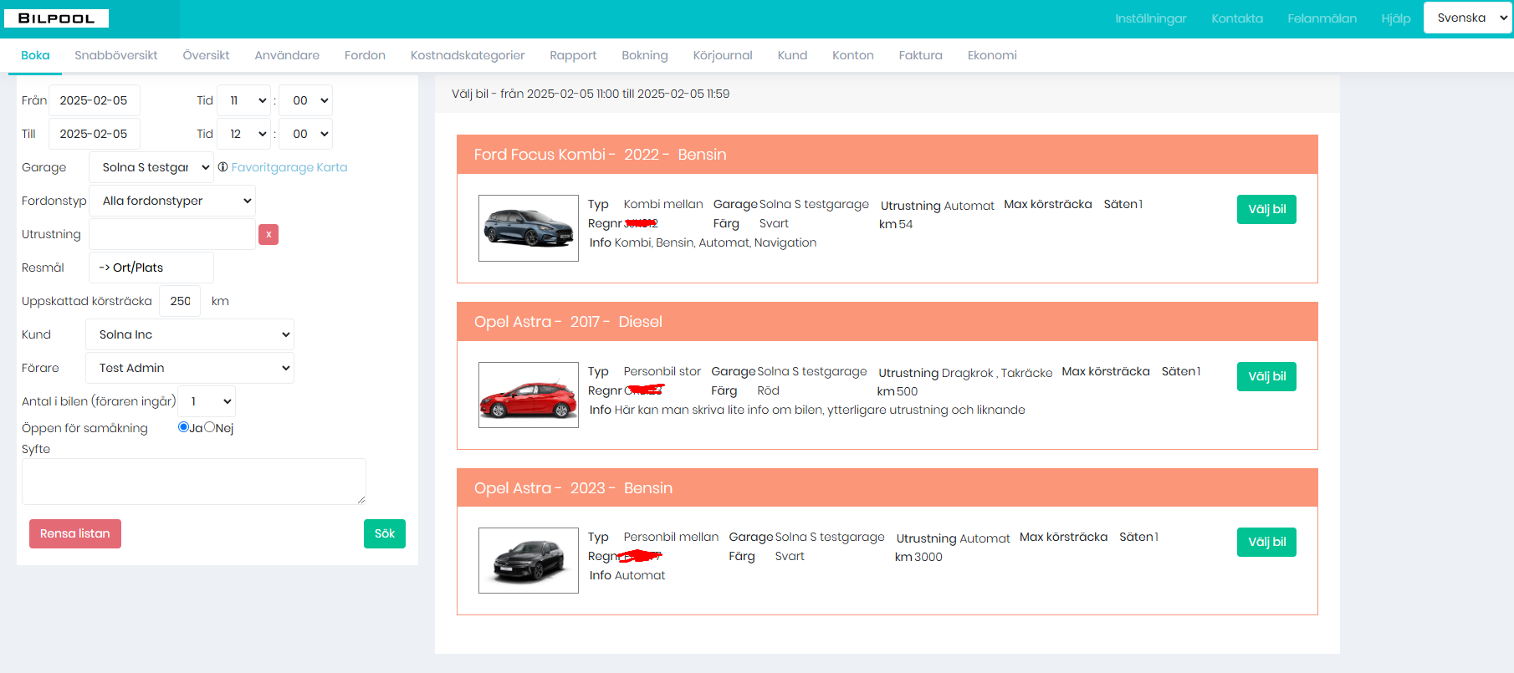Click the Syfte text area
This screenshot has height=673, width=1514.
point(194,482)
